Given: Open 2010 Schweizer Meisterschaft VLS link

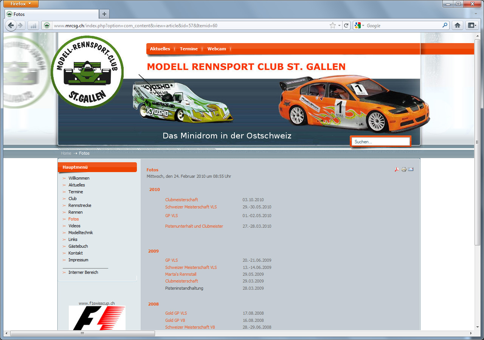Looking at the screenshot, I should 191,207.
